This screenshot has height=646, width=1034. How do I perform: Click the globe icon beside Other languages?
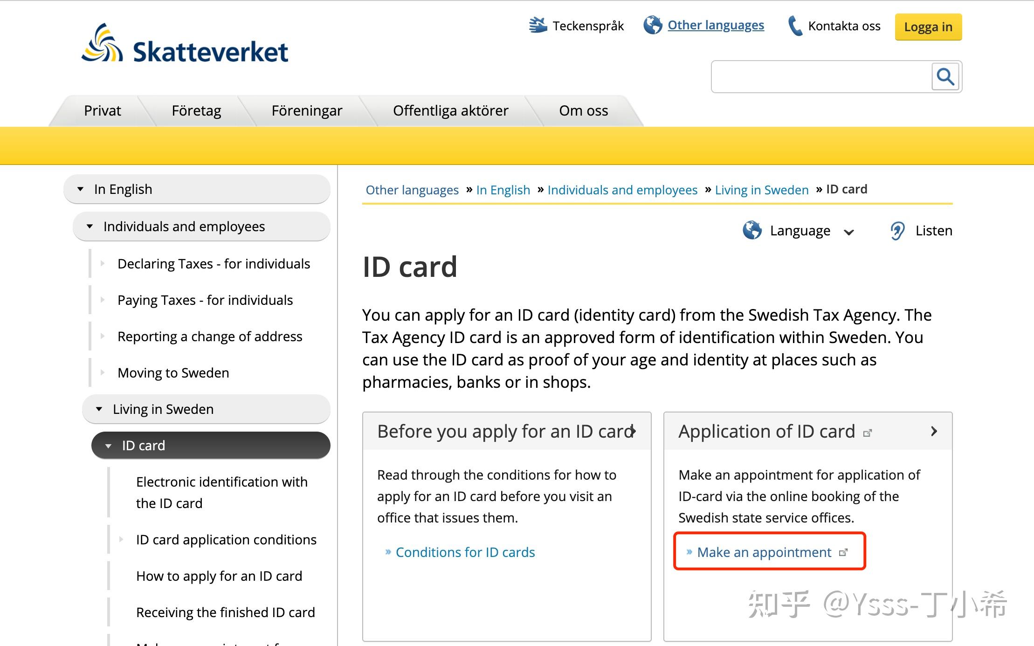pos(652,25)
